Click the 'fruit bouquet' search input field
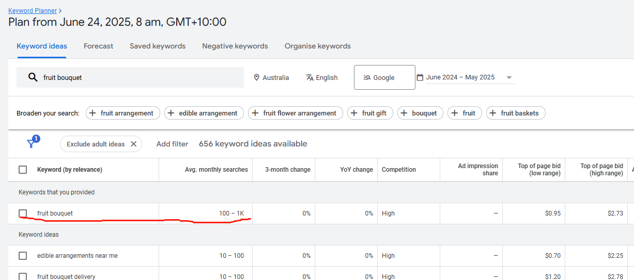Image resolution: width=634 pixels, height=280 pixels. pyautogui.click(x=140, y=77)
